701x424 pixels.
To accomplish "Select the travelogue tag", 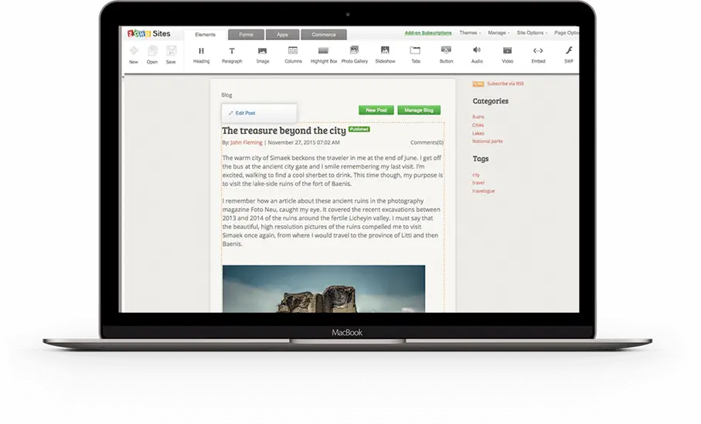I will pyautogui.click(x=483, y=191).
